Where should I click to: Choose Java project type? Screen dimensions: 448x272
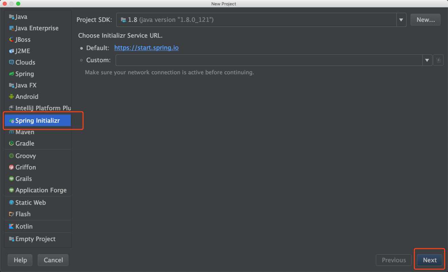(37, 17)
